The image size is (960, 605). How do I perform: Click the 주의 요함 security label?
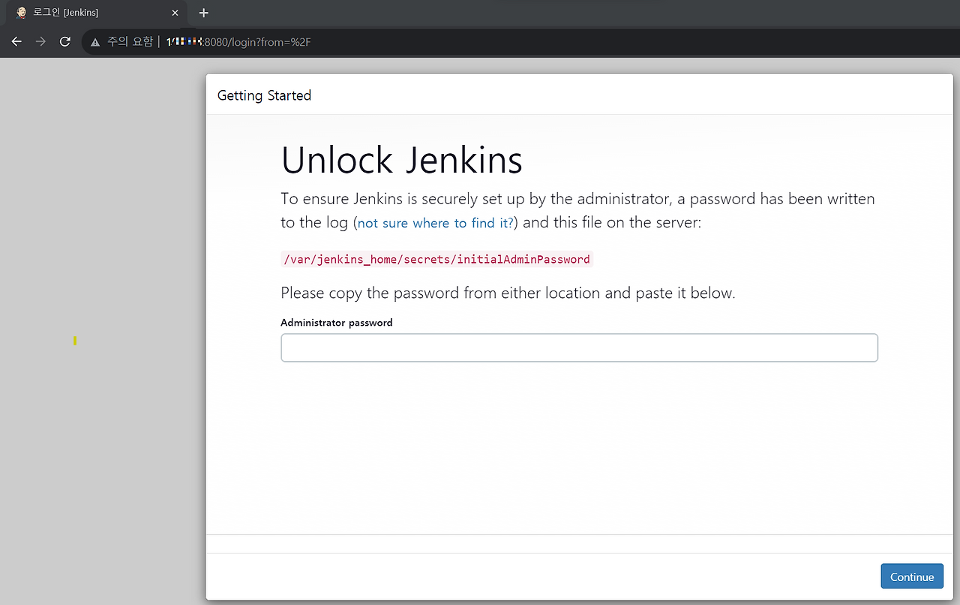coord(130,42)
